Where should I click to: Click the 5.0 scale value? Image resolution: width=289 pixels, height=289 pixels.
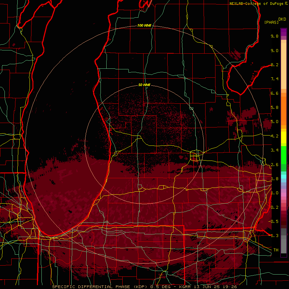click(x=275, y=122)
